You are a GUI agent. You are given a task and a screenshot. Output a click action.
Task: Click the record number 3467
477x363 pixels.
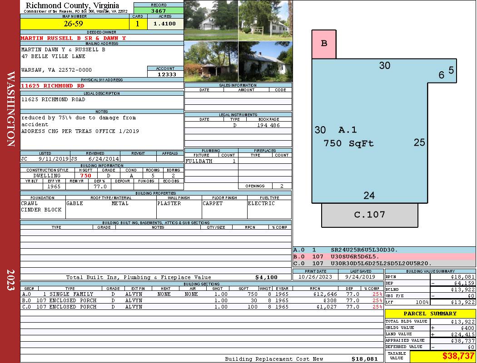point(159,10)
